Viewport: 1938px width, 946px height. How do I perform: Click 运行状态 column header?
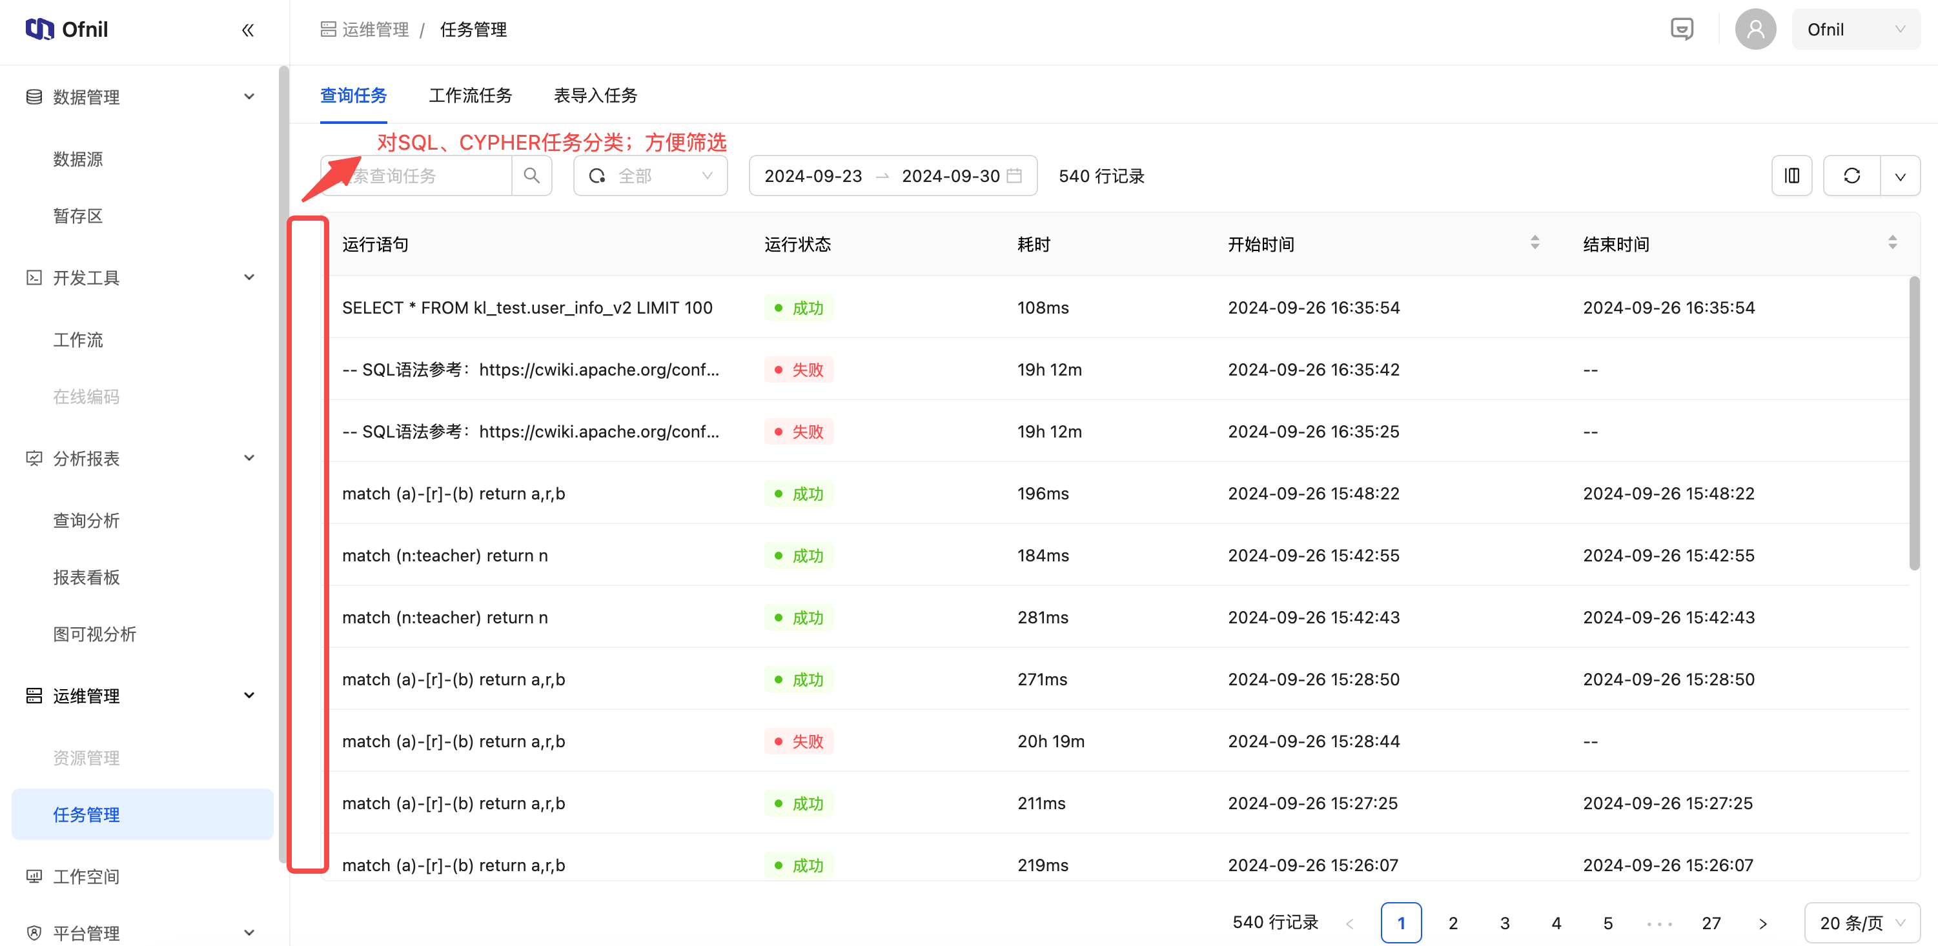point(797,244)
